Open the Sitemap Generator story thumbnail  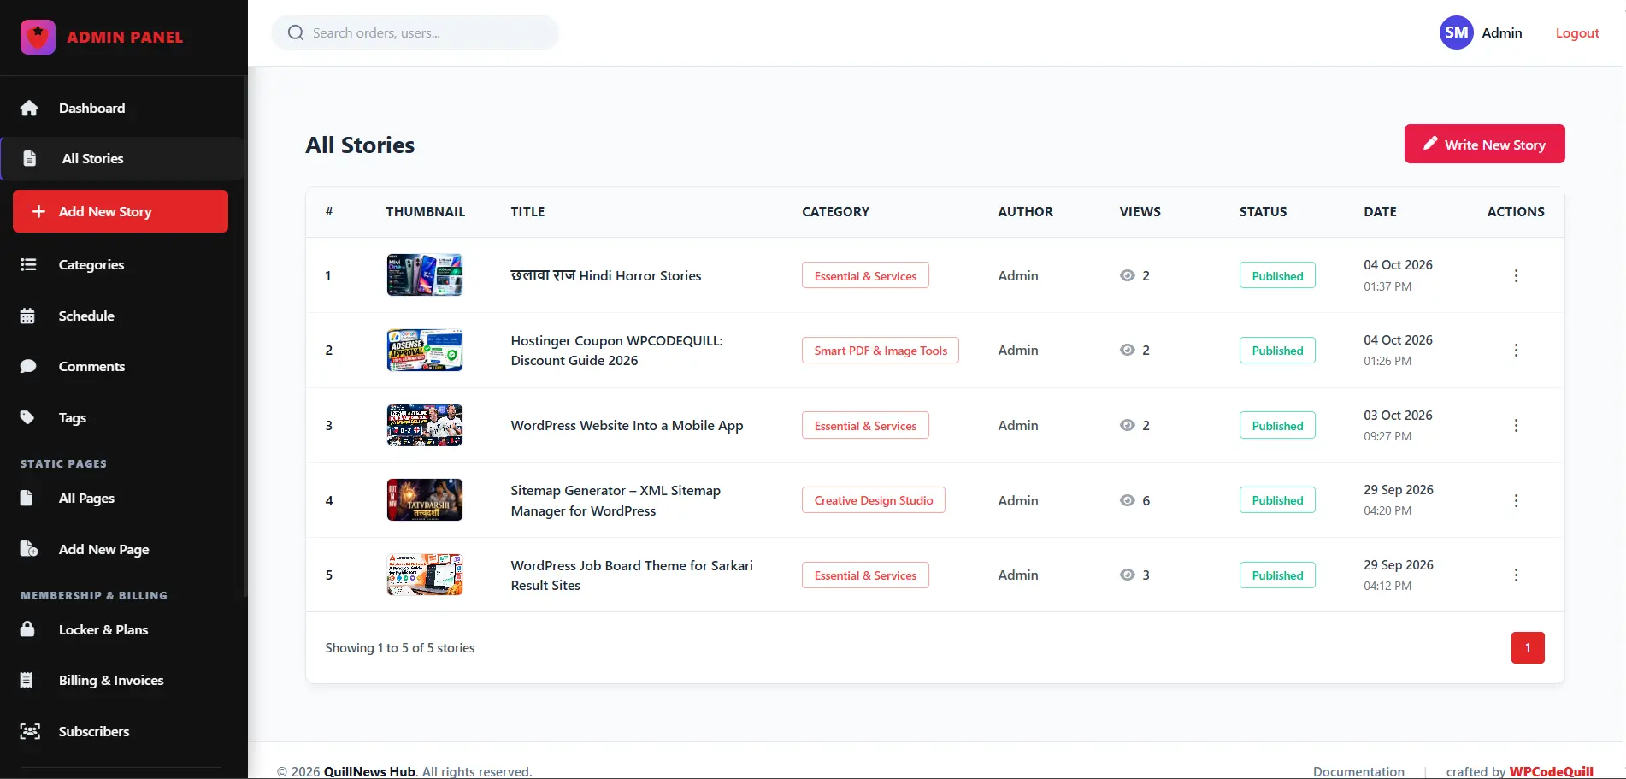point(425,500)
